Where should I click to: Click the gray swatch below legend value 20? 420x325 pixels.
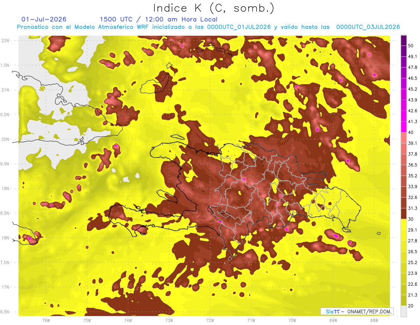404,311
